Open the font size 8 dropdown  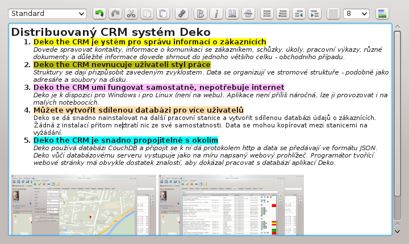[356, 14]
